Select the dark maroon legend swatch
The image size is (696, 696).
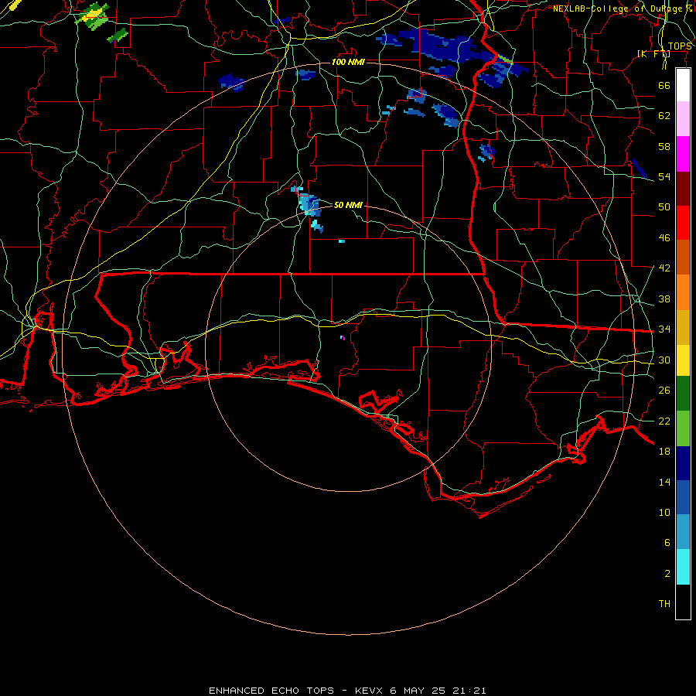[x=683, y=189]
